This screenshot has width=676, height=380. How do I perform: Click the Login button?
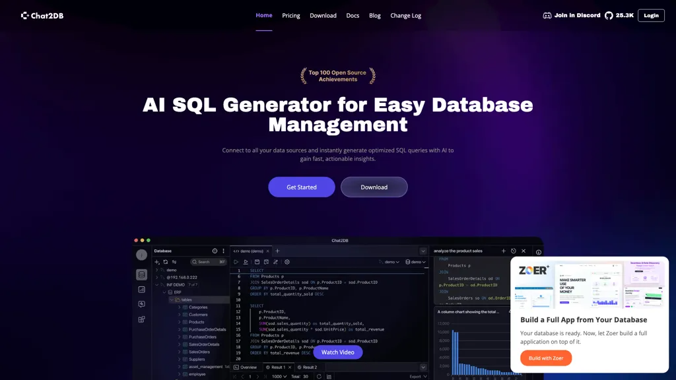[x=651, y=16]
